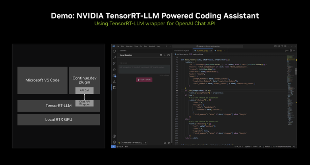
Task: Click the red CONTINUE button
Action: pos(144,80)
